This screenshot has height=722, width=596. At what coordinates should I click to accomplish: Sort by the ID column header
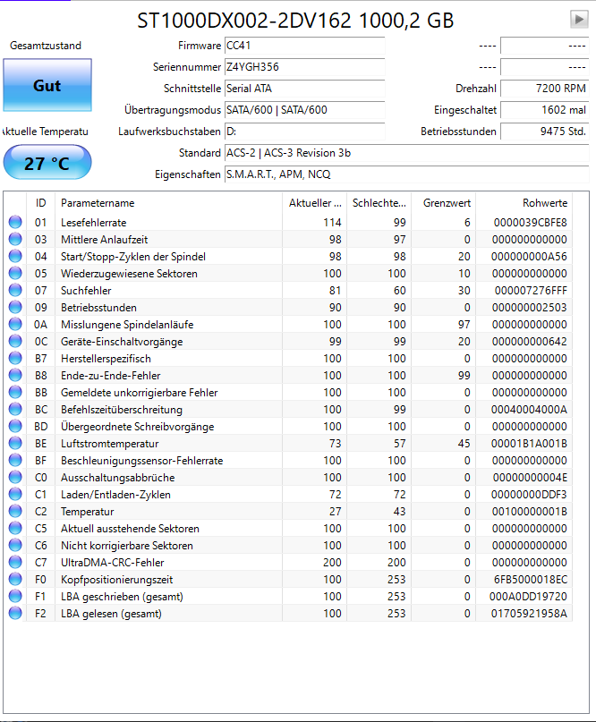(41, 203)
